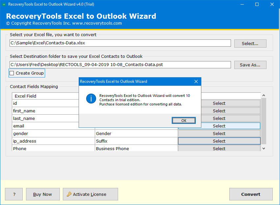Select the 'ip_address' Excel field cell
280x205 pixels.
pyautogui.click(x=53, y=141)
